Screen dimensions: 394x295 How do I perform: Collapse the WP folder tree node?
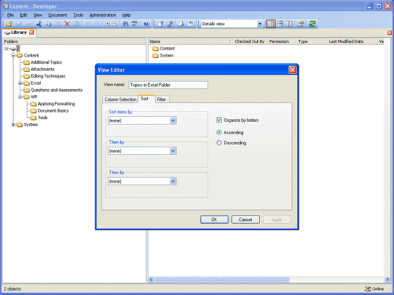tap(20, 97)
